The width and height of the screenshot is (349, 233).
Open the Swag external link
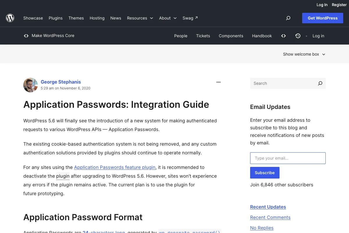(x=190, y=18)
